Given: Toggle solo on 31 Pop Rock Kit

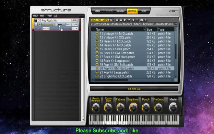Looking at the screenshot, I should click(36, 25).
